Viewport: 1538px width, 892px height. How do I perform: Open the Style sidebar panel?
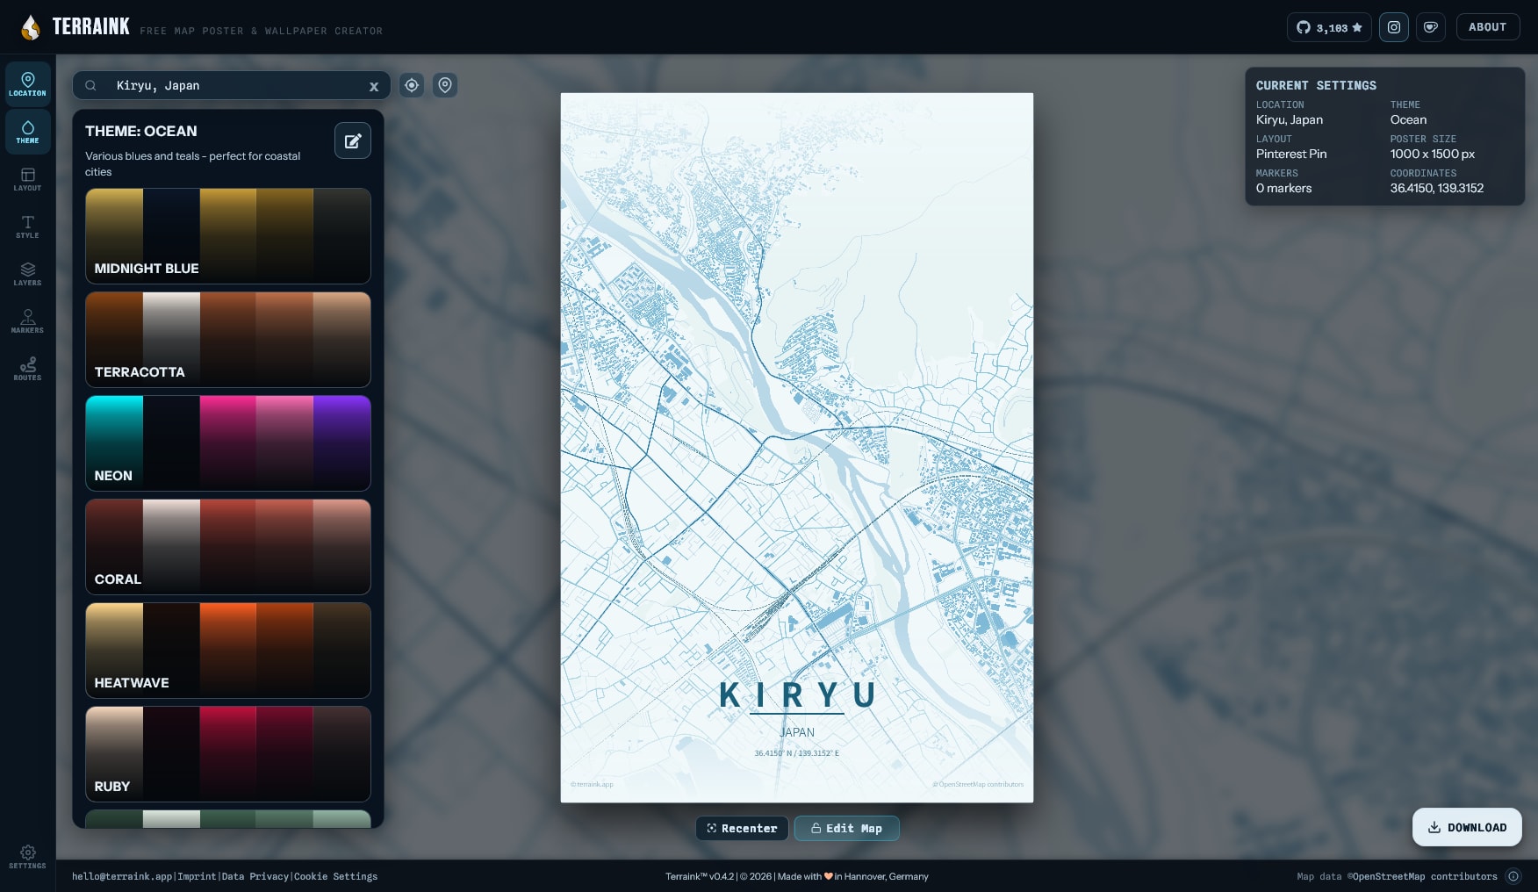(x=27, y=227)
